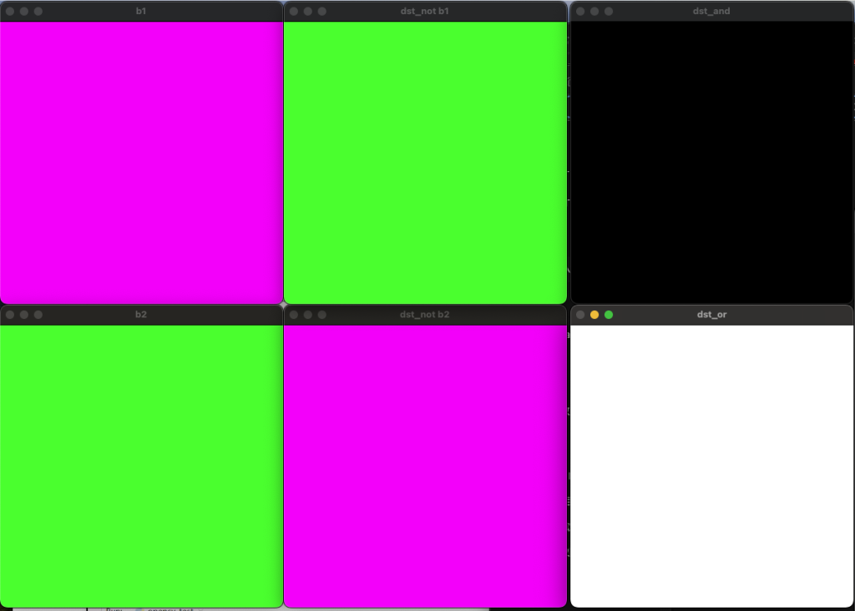
Task: Minimize the dst_or window with yellow button
Action: [594, 315]
